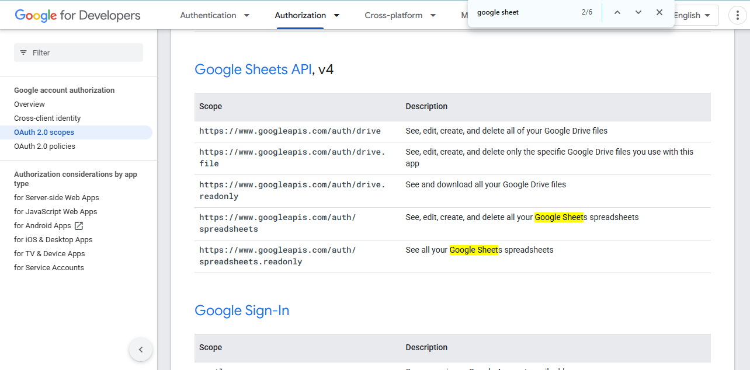Click the auth/spreadsheets.readonly scope URL
The image size is (750, 370).
(x=277, y=256)
